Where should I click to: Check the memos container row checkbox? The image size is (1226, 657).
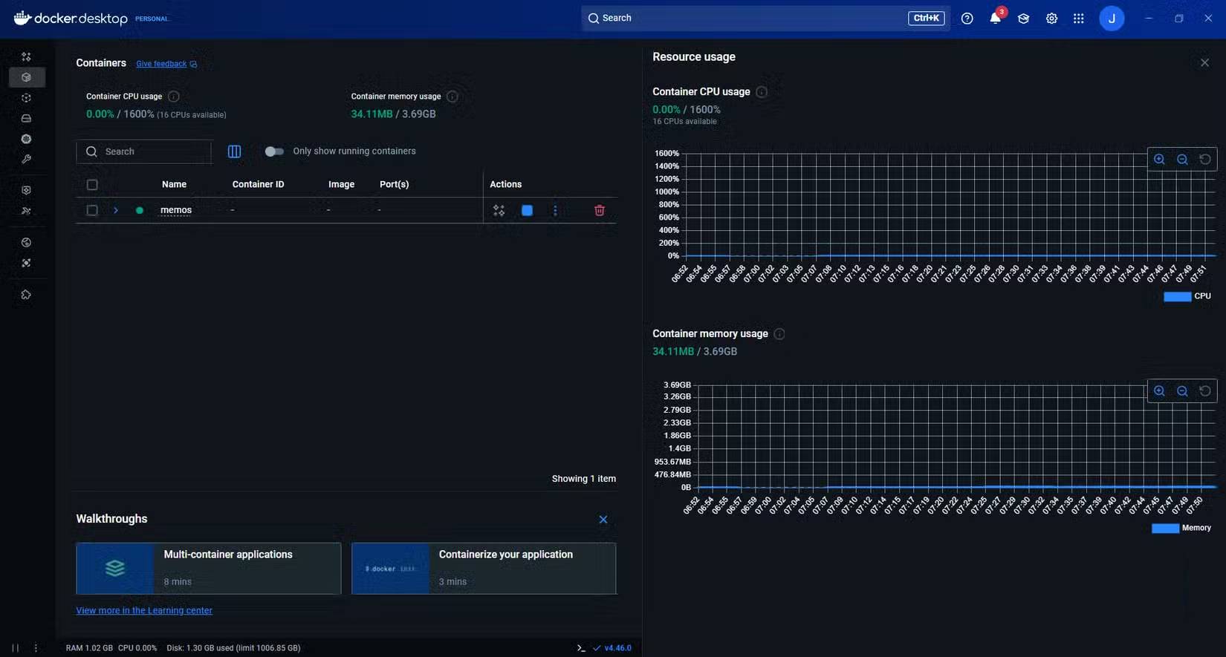click(92, 211)
